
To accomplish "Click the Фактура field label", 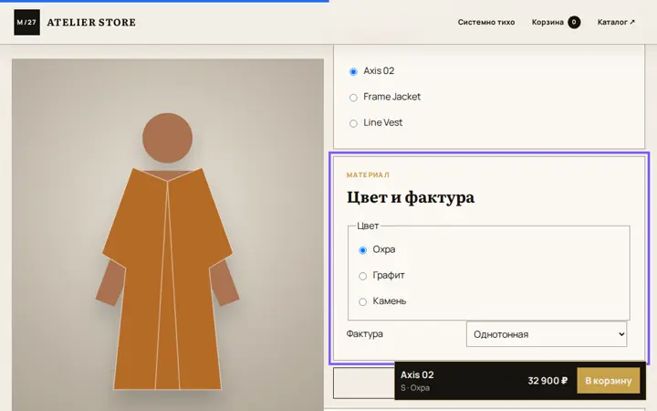I will click(364, 334).
